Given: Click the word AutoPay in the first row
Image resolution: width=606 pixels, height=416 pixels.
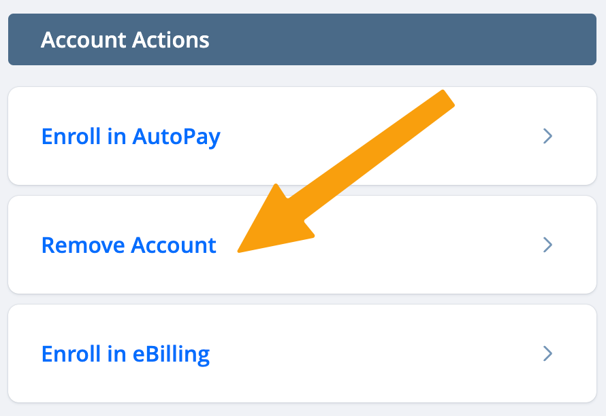Looking at the screenshot, I should (176, 137).
